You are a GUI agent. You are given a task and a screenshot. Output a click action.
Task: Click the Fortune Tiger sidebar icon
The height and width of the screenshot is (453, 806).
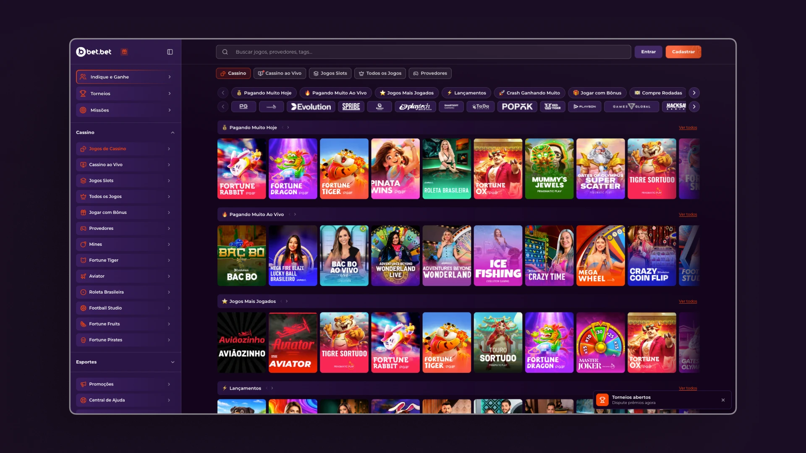tap(83, 260)
